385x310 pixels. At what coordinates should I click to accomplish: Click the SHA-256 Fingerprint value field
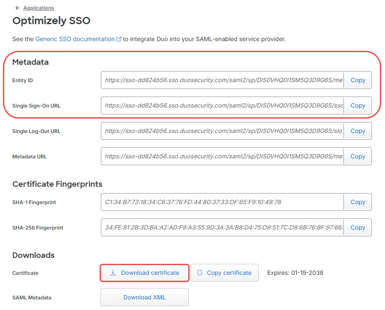click(222, 227)
